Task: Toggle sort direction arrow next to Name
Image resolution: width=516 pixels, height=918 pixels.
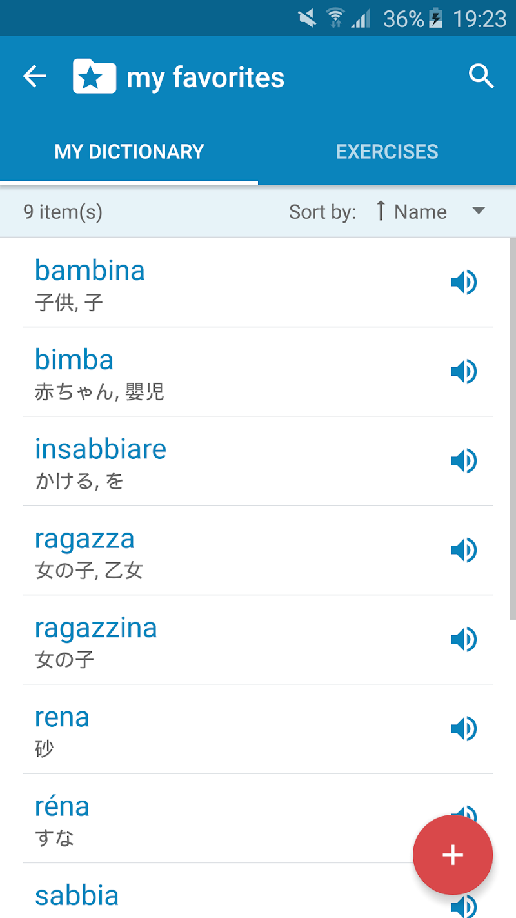Action: tap(381, 210)
